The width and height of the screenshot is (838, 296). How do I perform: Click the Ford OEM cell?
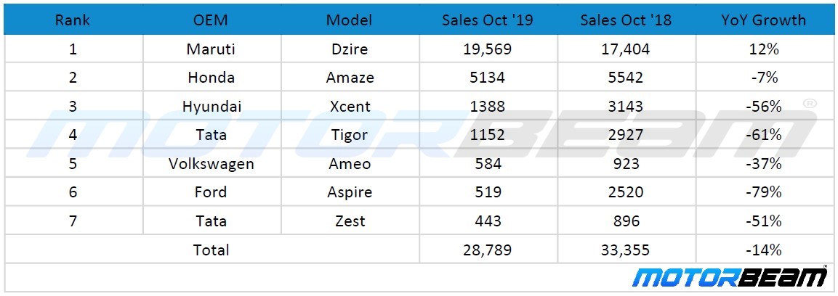(x=211, y=192)
